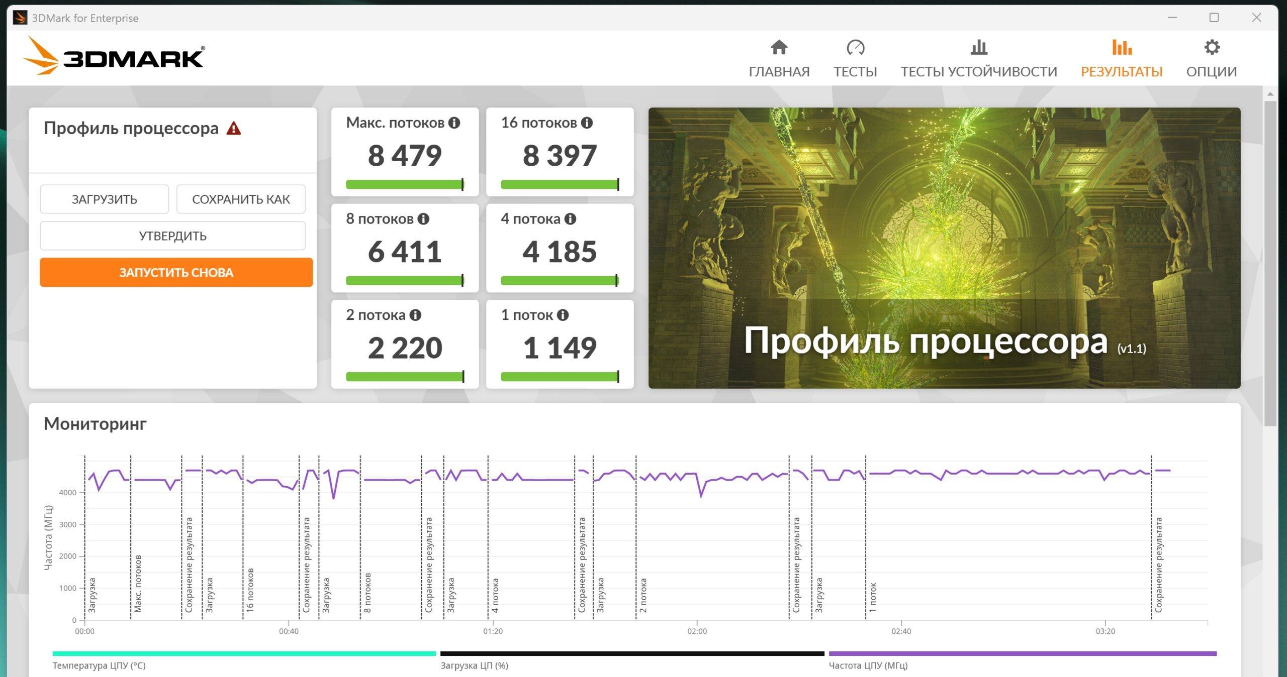The height and width of the screenshot is (677, 1287).
Task: Click the 4 потока marker line in the chart
Action: click(488, 537)
